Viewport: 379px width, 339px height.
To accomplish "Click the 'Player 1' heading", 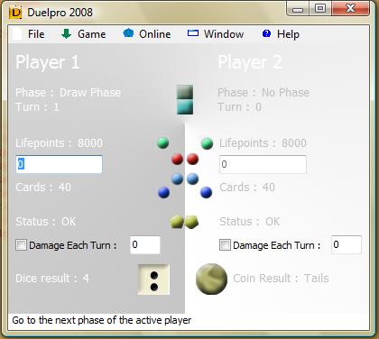I will 48,62.
